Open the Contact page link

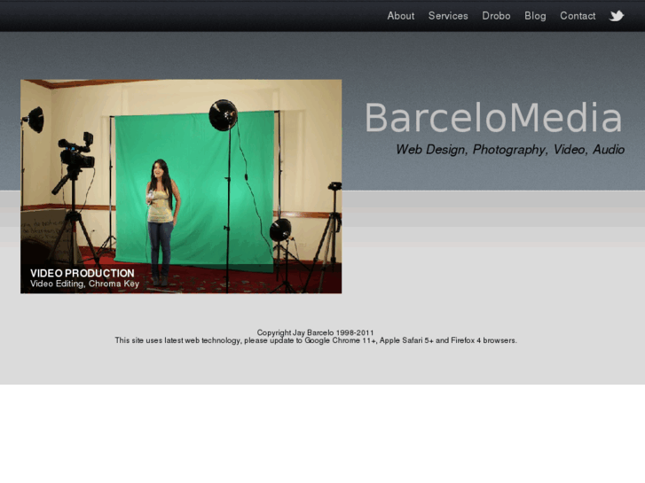[578, 16]
